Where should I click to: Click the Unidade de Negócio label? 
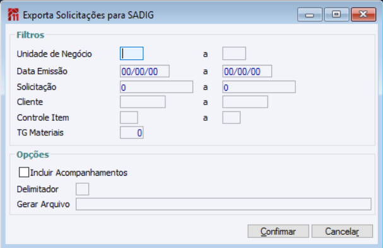click(x=54, y=54)
